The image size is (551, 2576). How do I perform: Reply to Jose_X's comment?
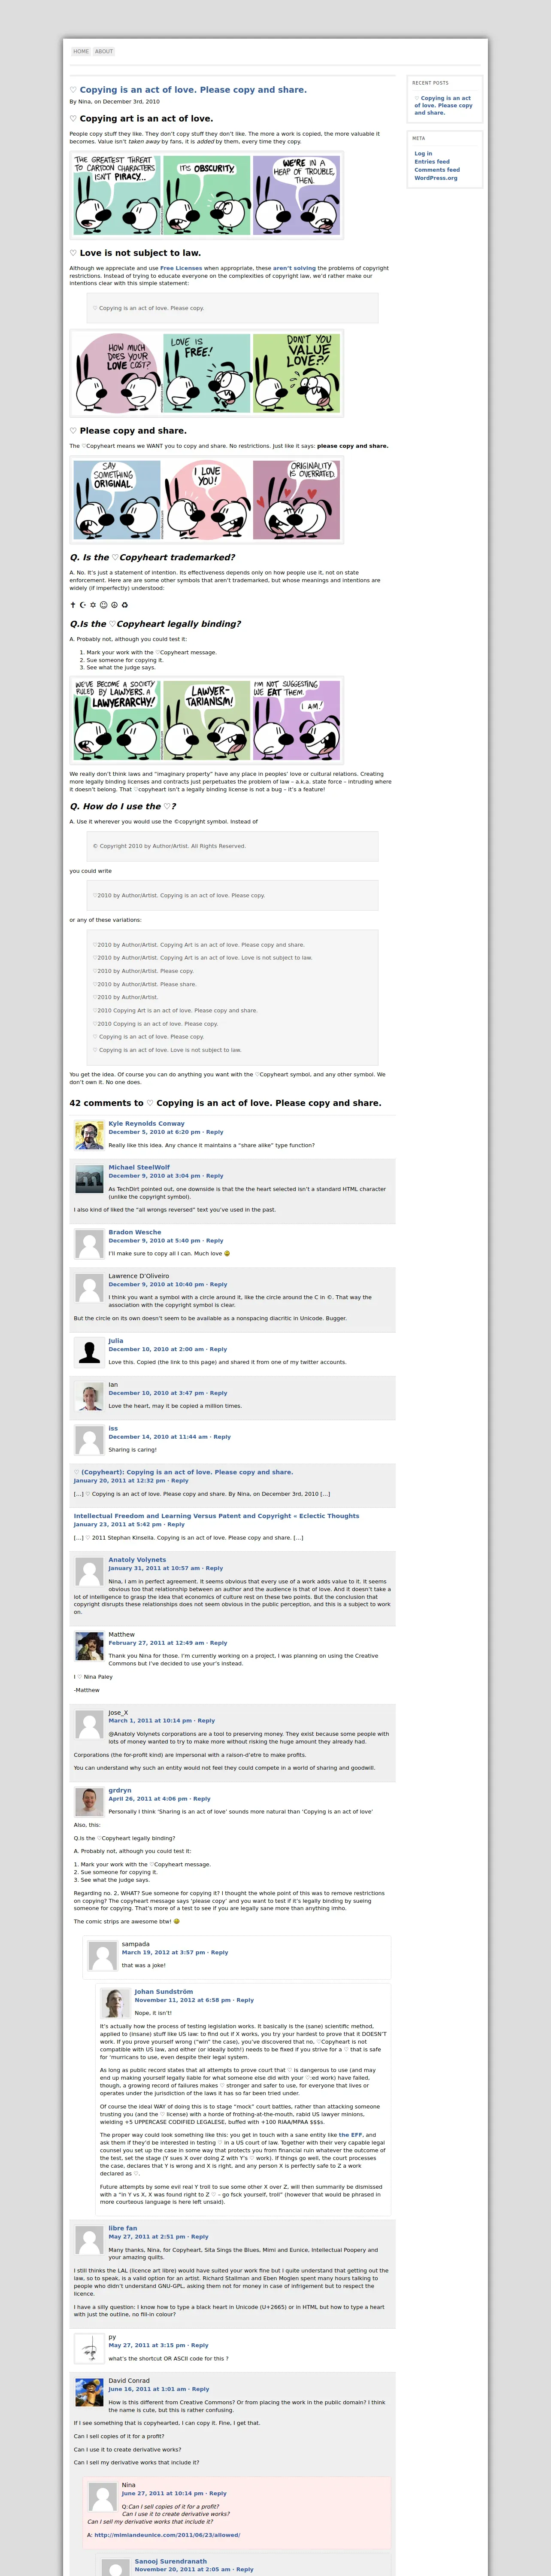tap(206, 1721)
